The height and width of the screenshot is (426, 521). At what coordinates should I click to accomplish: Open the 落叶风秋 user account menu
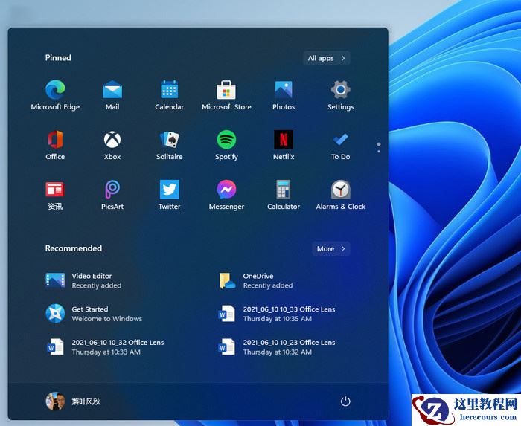click(x=73, y=401)
